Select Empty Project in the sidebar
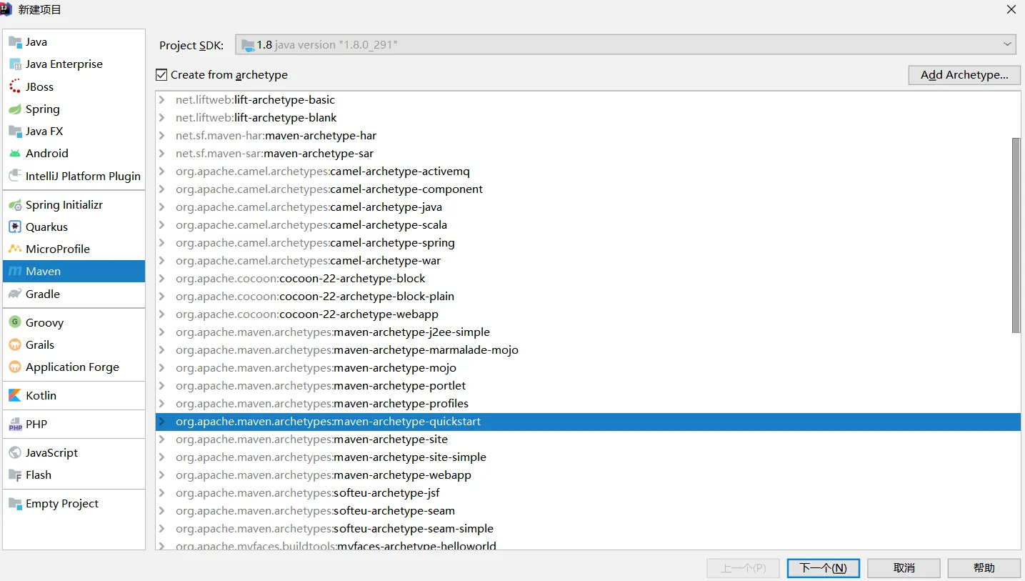This screenshot has width=1025, height=581. click(x=62, y=504)
